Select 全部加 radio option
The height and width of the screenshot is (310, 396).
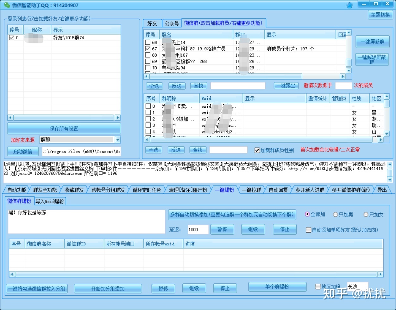(307, 214)
